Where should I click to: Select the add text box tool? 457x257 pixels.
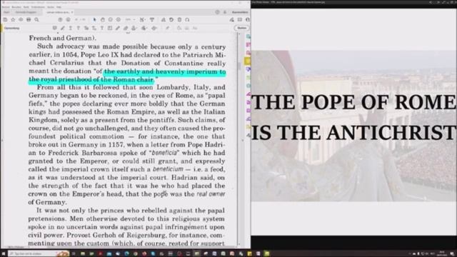click(109, 28)
